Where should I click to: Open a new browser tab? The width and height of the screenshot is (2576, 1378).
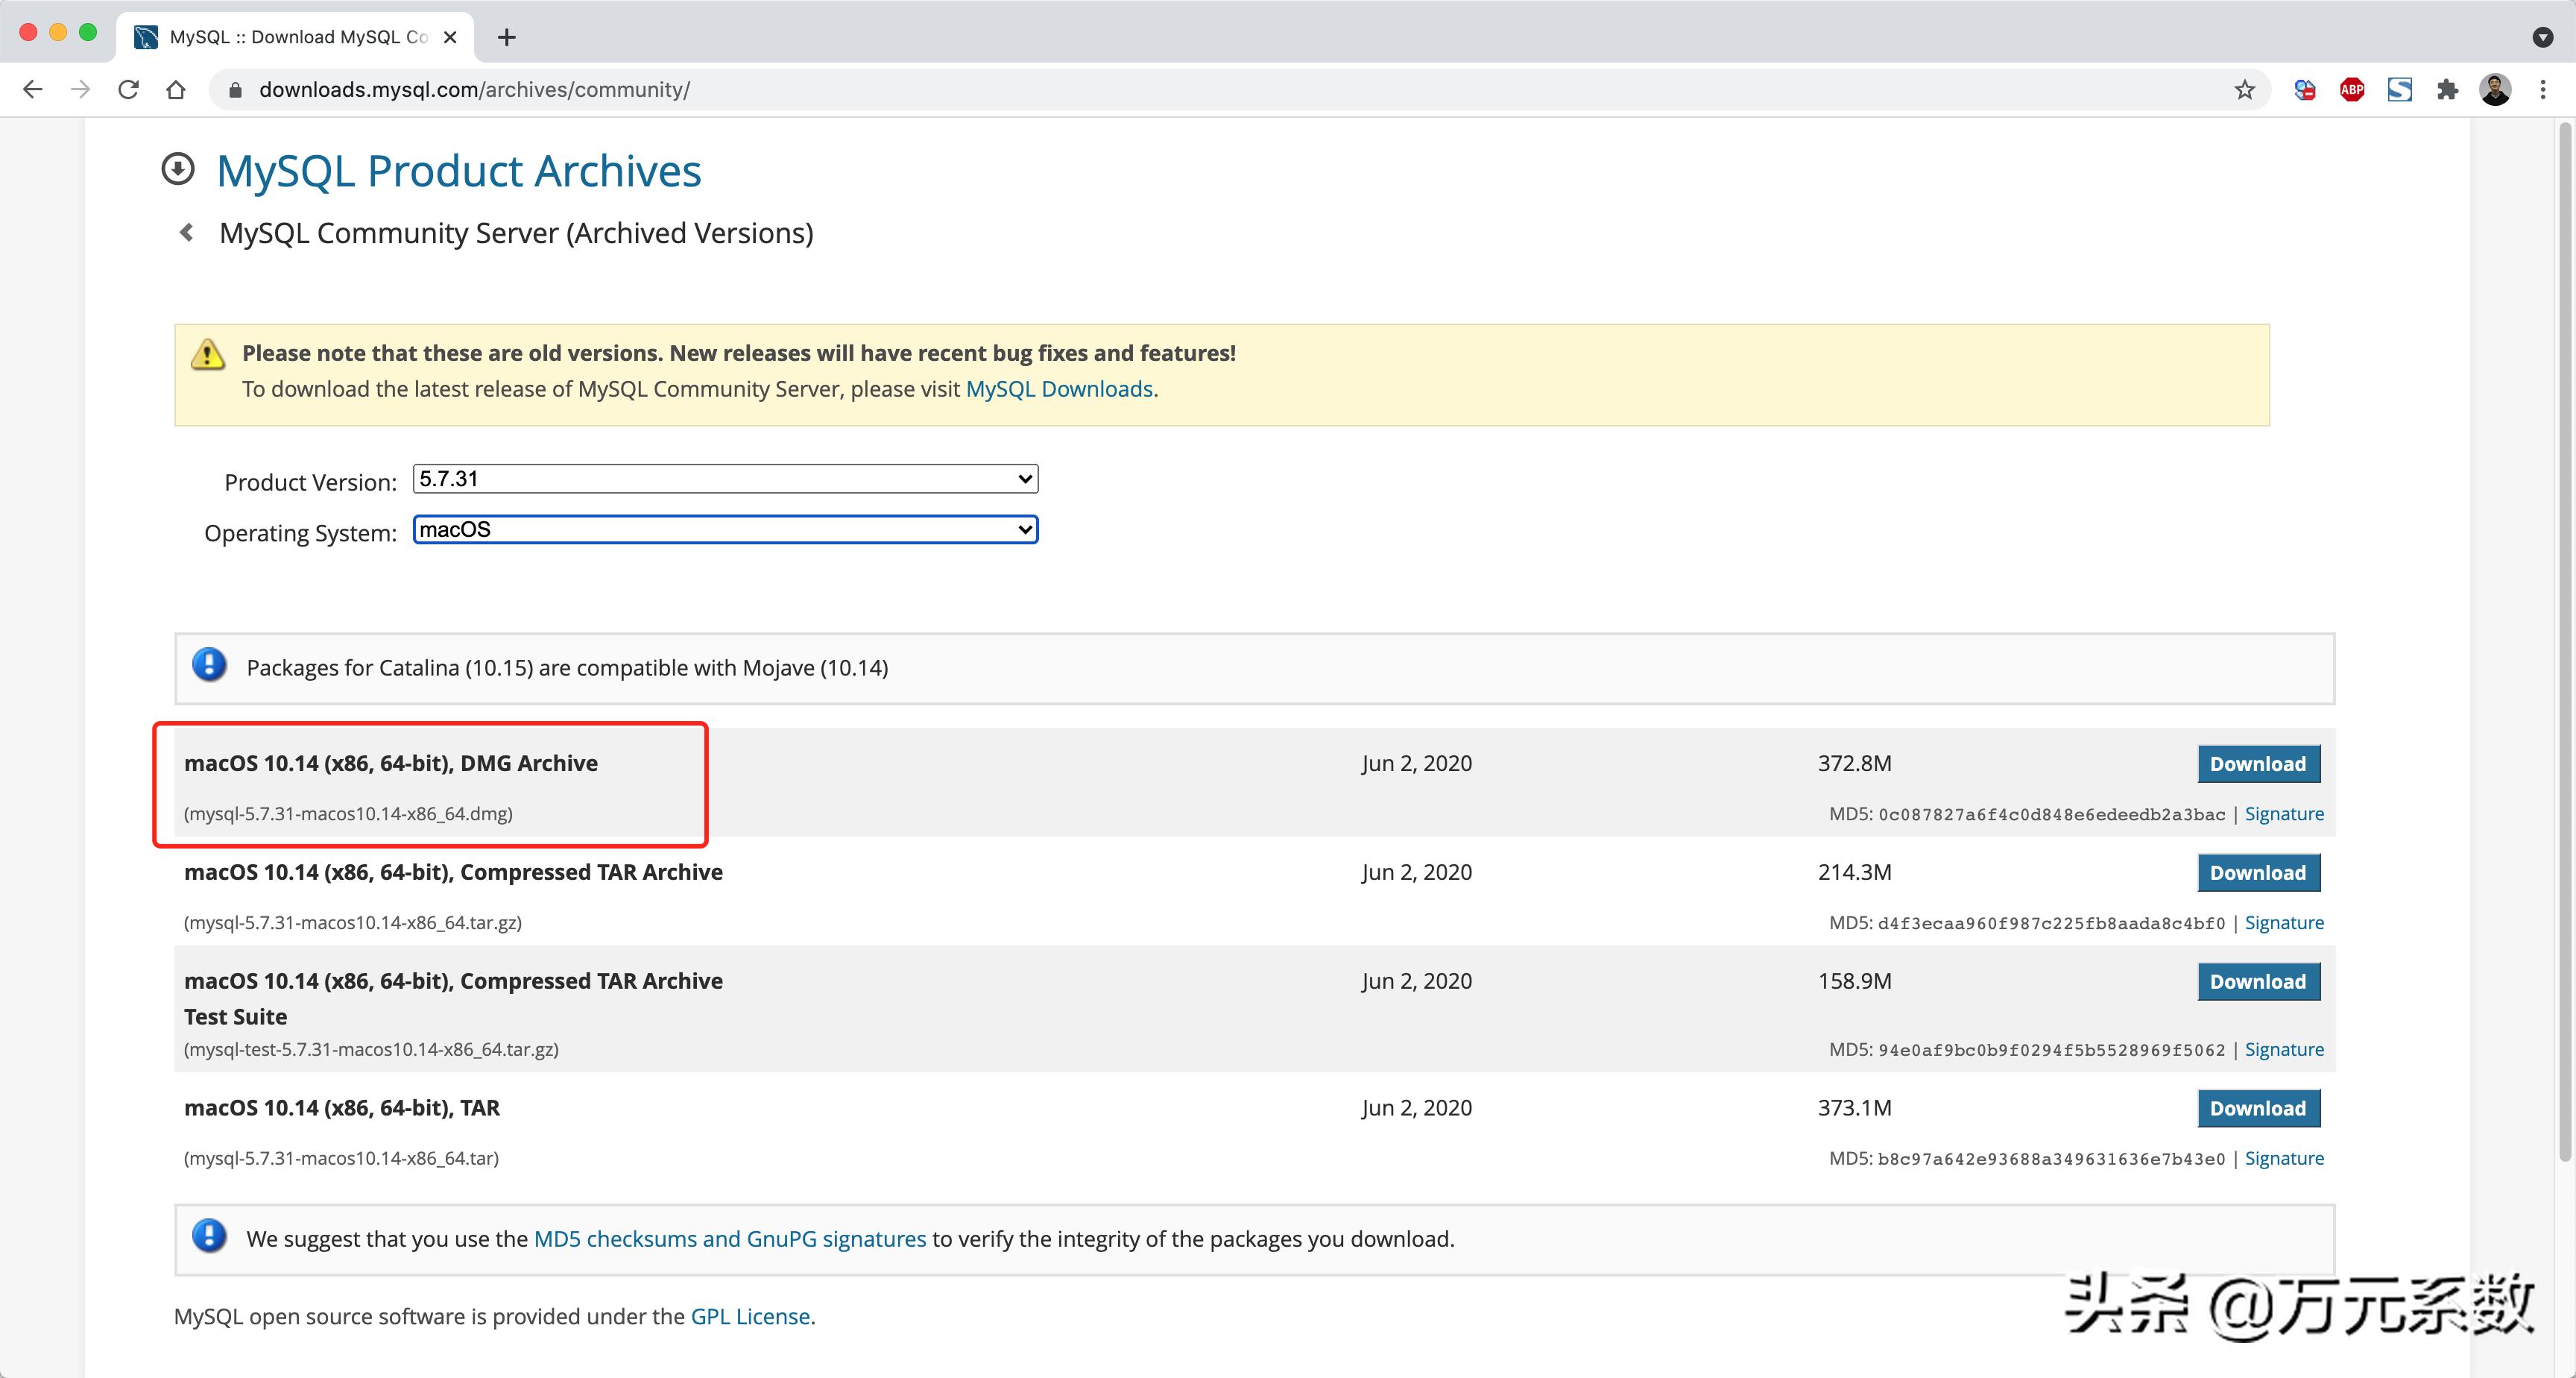point(507,37)
